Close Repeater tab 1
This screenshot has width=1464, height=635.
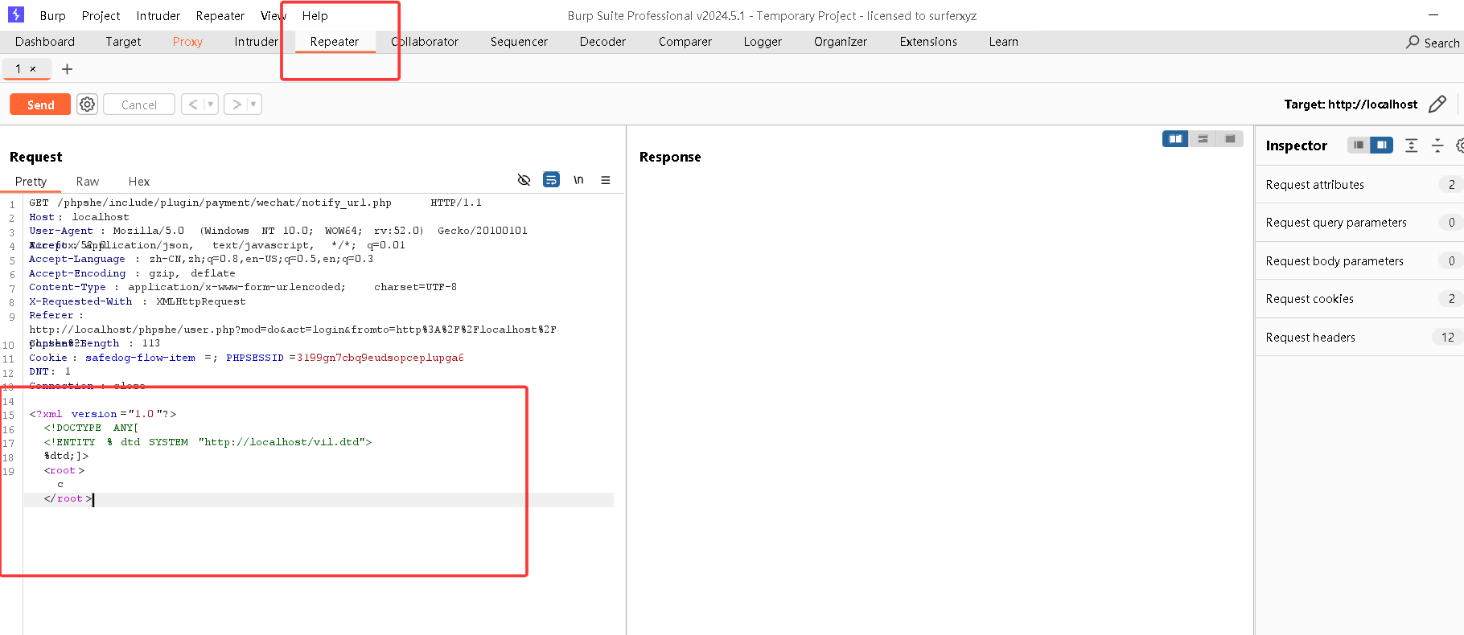33,69
